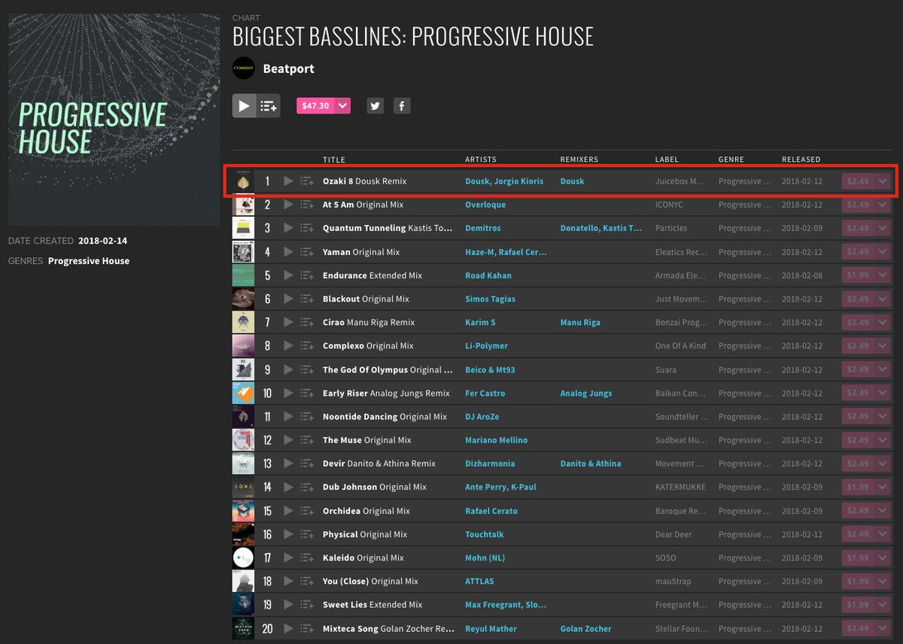The height and width of the screenshot is (644, 903).
Task: Play track Orchidea Original Mix
Action: pos(288,511)
